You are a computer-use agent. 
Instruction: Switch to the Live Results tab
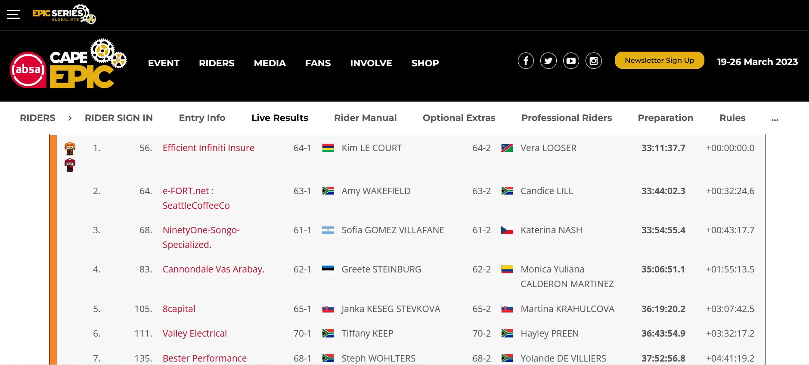(279, 118)
